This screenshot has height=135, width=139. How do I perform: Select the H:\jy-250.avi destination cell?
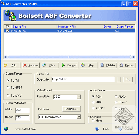coord(64,31)
